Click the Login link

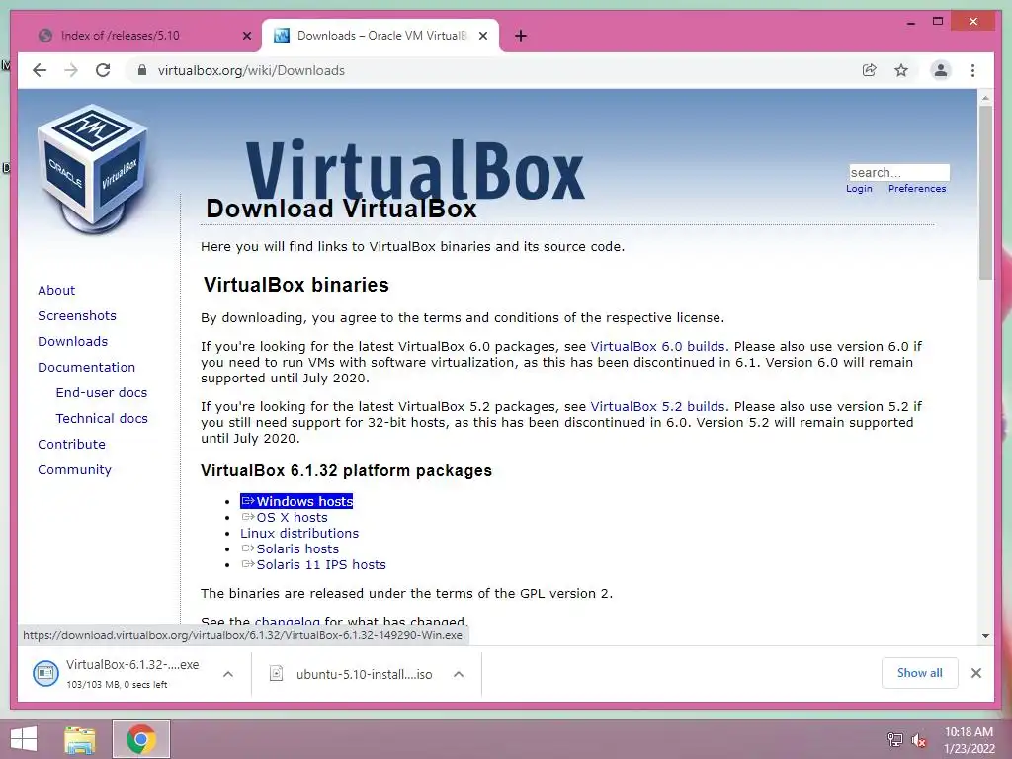[x=859, y=189]
